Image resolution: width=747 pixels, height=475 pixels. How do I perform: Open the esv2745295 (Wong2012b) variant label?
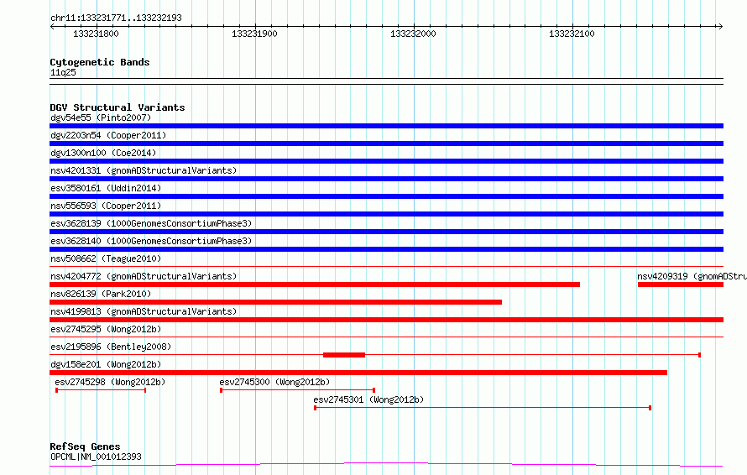click(x=106, y=329)
